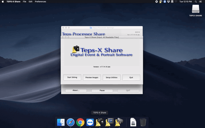Click the circular record menu bar icon
The image size is (205, 128).
pyautogui.click(x=156, y=2)
